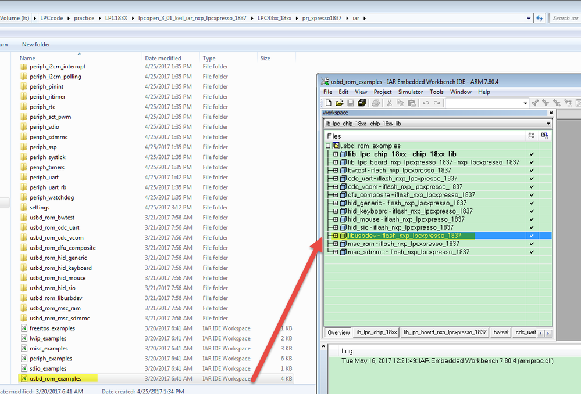Open the Tools menu in IAR
Image resolution: width=581 pixels, height=394 pixels.
(x=437, y=92)
